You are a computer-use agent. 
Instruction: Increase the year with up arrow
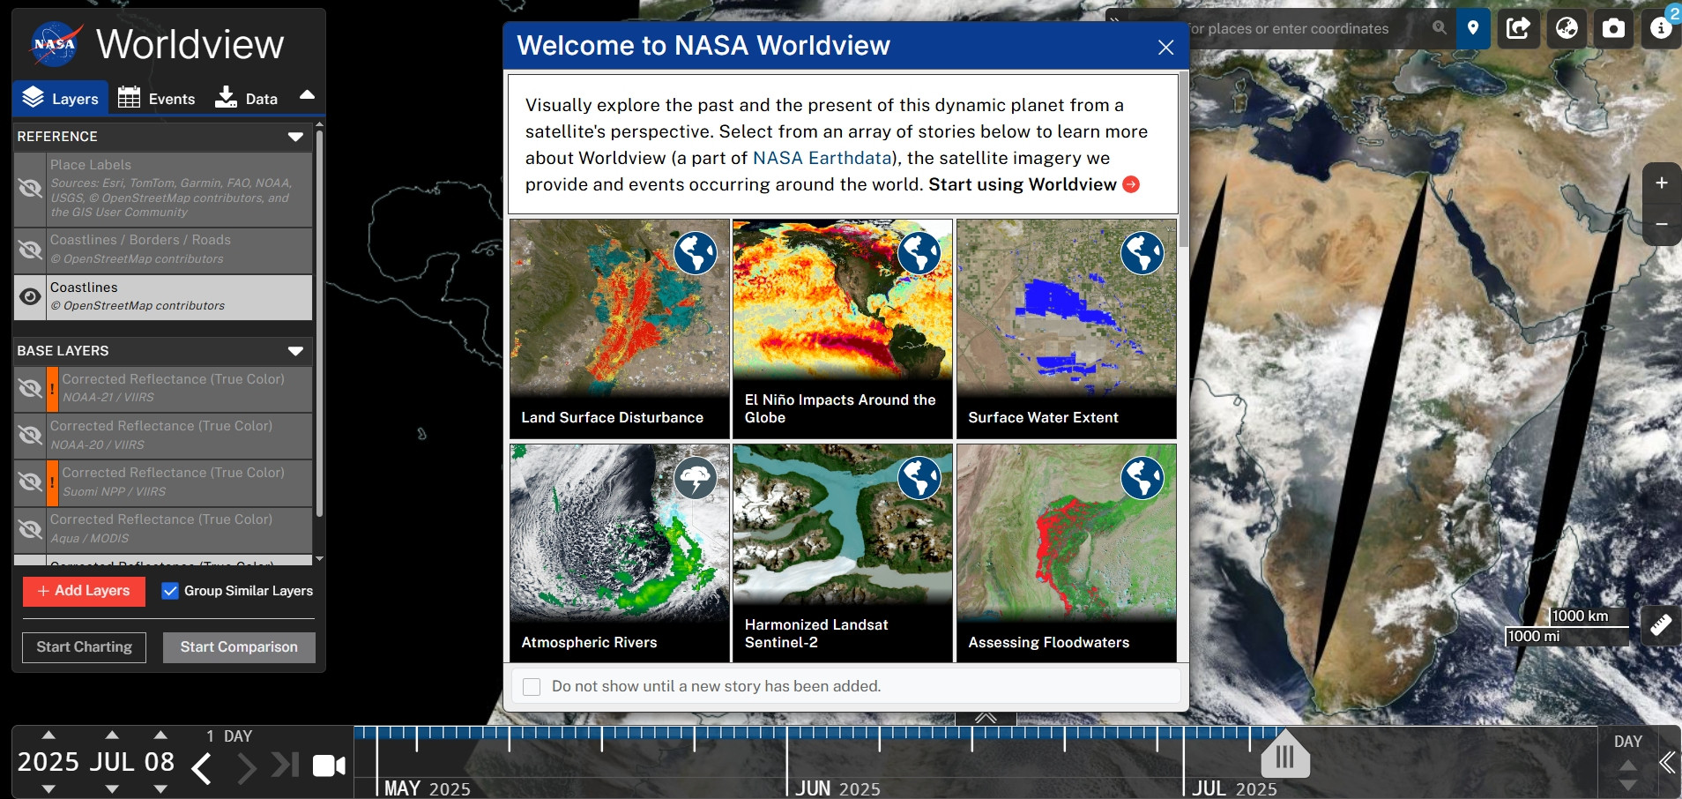pyautogui.click(x=48, y=735)
